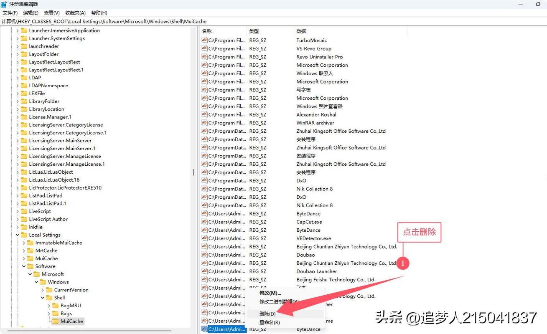547x334 pixels.
Task: Click the BagMRU folder icon
Action: [55, 306]
